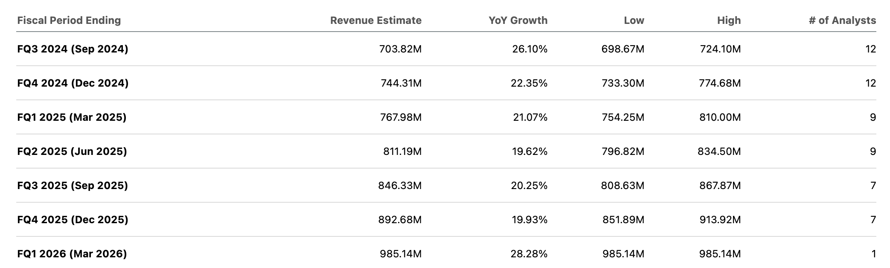Select the FQ1 2025 (Mar 2025) row label
The height and width of the screenshot is (268, 890).
pos(72,117)
